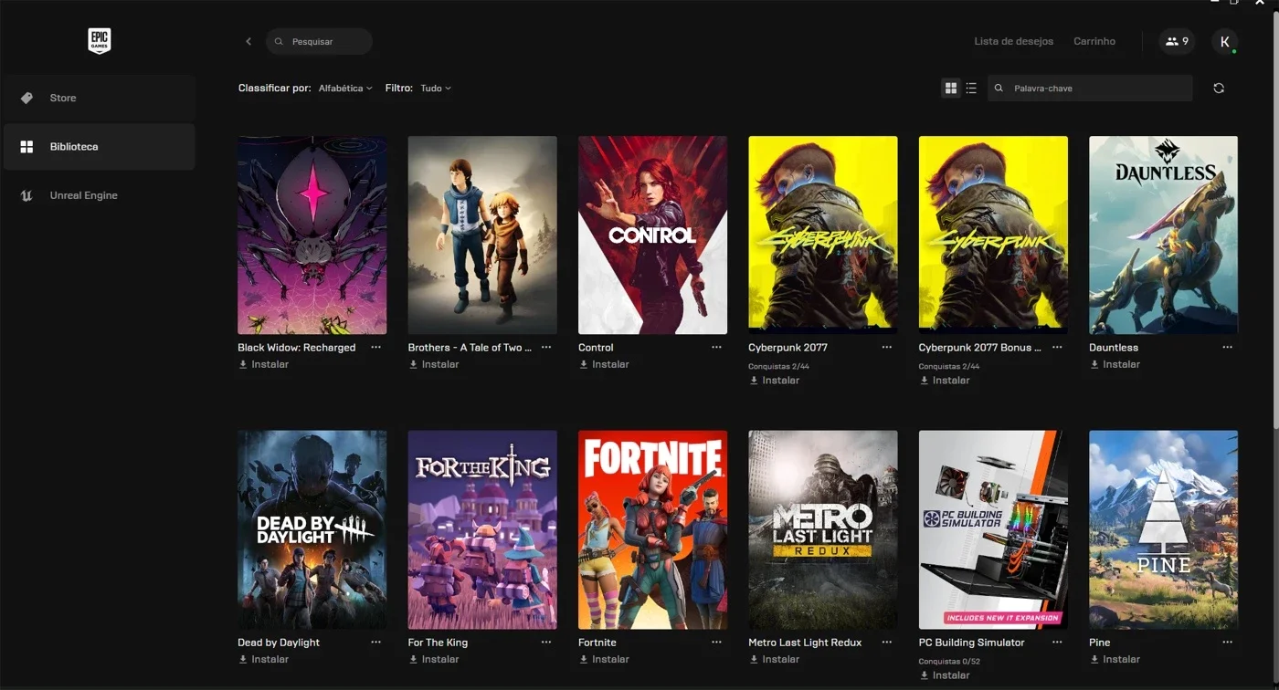The image size is (1279, 690).
Task: Install Metro Last Light Redux
Action: [x=774, y=659]
